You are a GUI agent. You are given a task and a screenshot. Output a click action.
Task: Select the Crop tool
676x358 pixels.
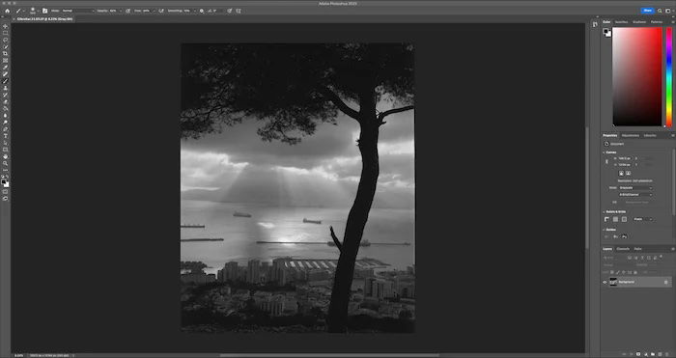pos(5,54)
